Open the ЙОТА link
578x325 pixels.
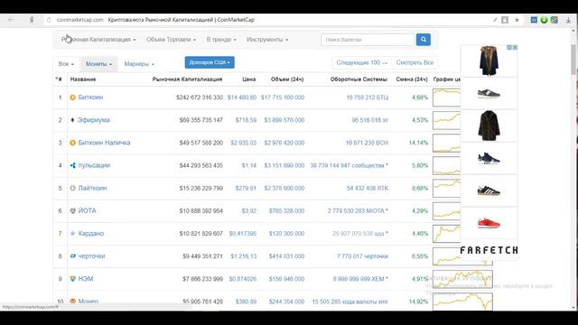[87, 210]
